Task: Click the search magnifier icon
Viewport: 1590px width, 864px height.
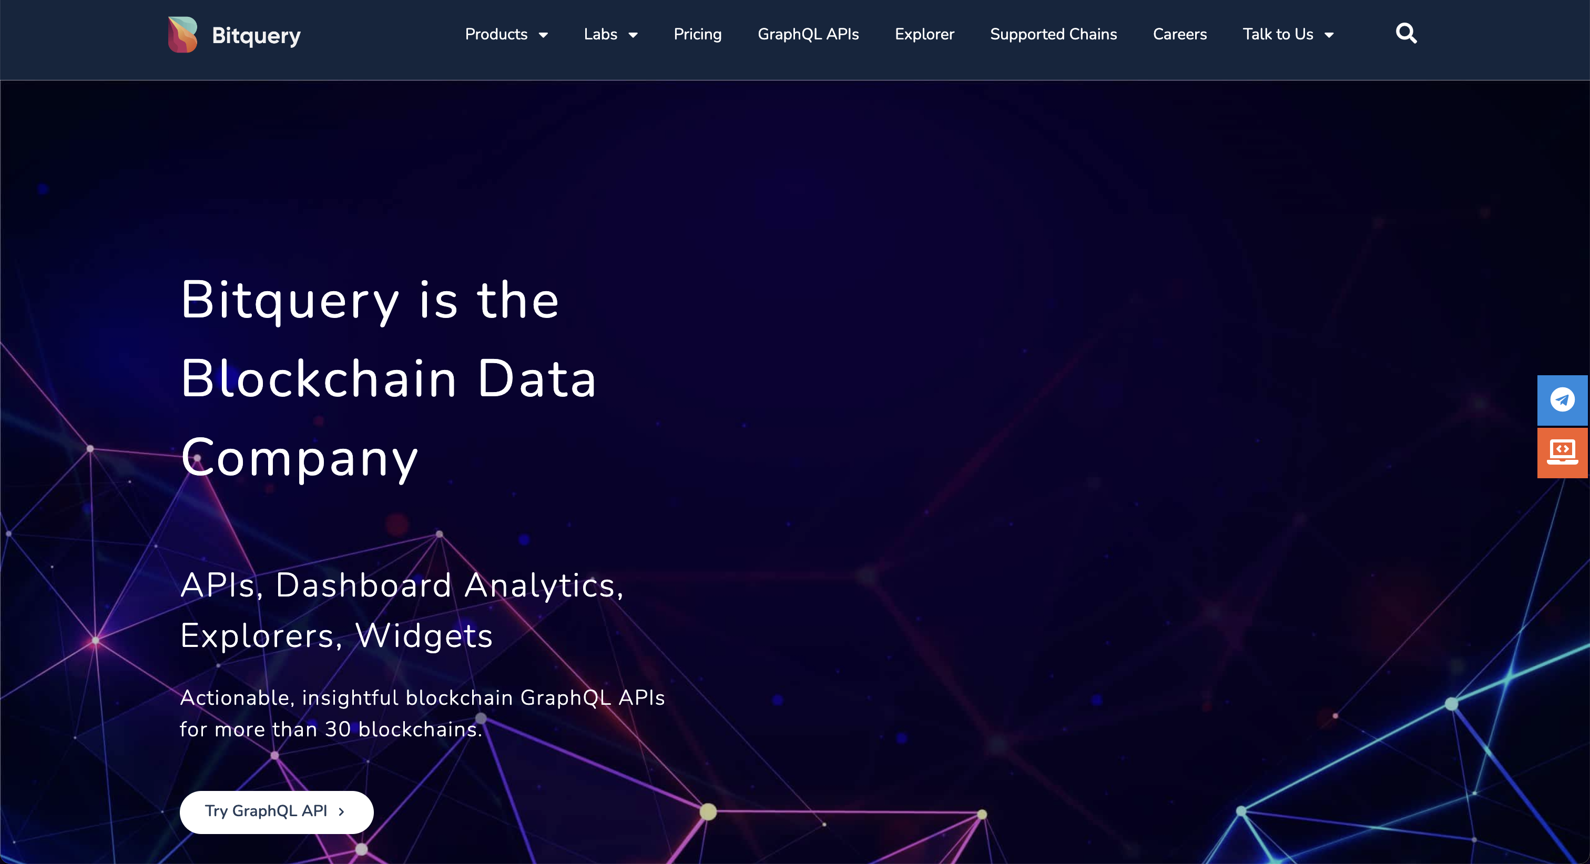Action: 1408,34
